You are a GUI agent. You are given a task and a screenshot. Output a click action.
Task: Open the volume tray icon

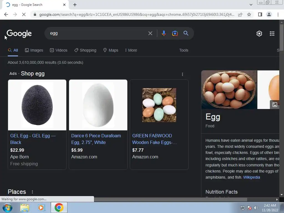256,208
